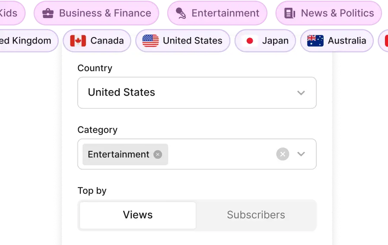Viewport: 388px width, 245px height.
Task: Click the United States flag icon
Action: (x=150, y=41)
